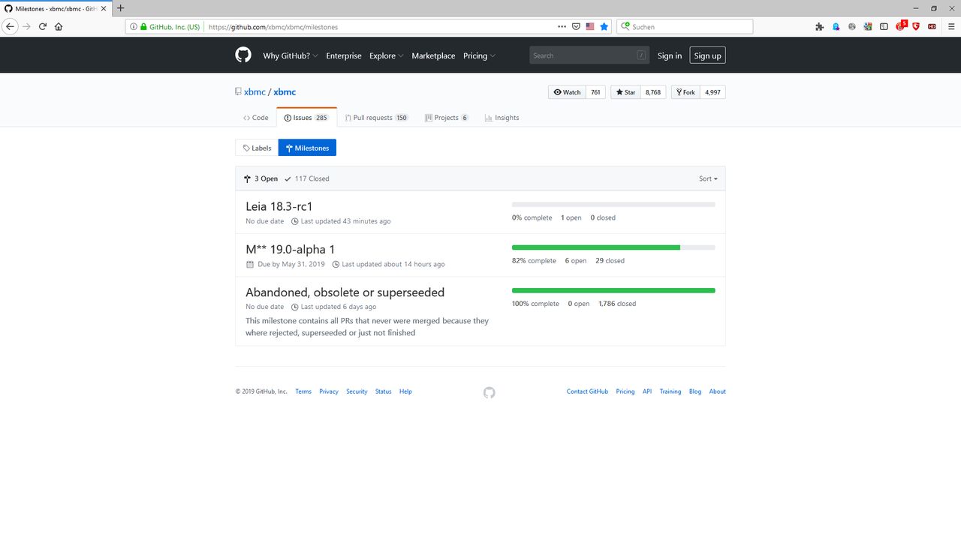Focus the GitHub search field
Screen dimensions: 961x540
[589, 55]
